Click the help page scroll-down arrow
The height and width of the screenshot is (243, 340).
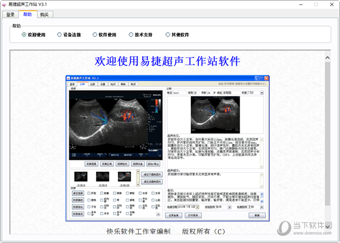click(x=328, y=227)
